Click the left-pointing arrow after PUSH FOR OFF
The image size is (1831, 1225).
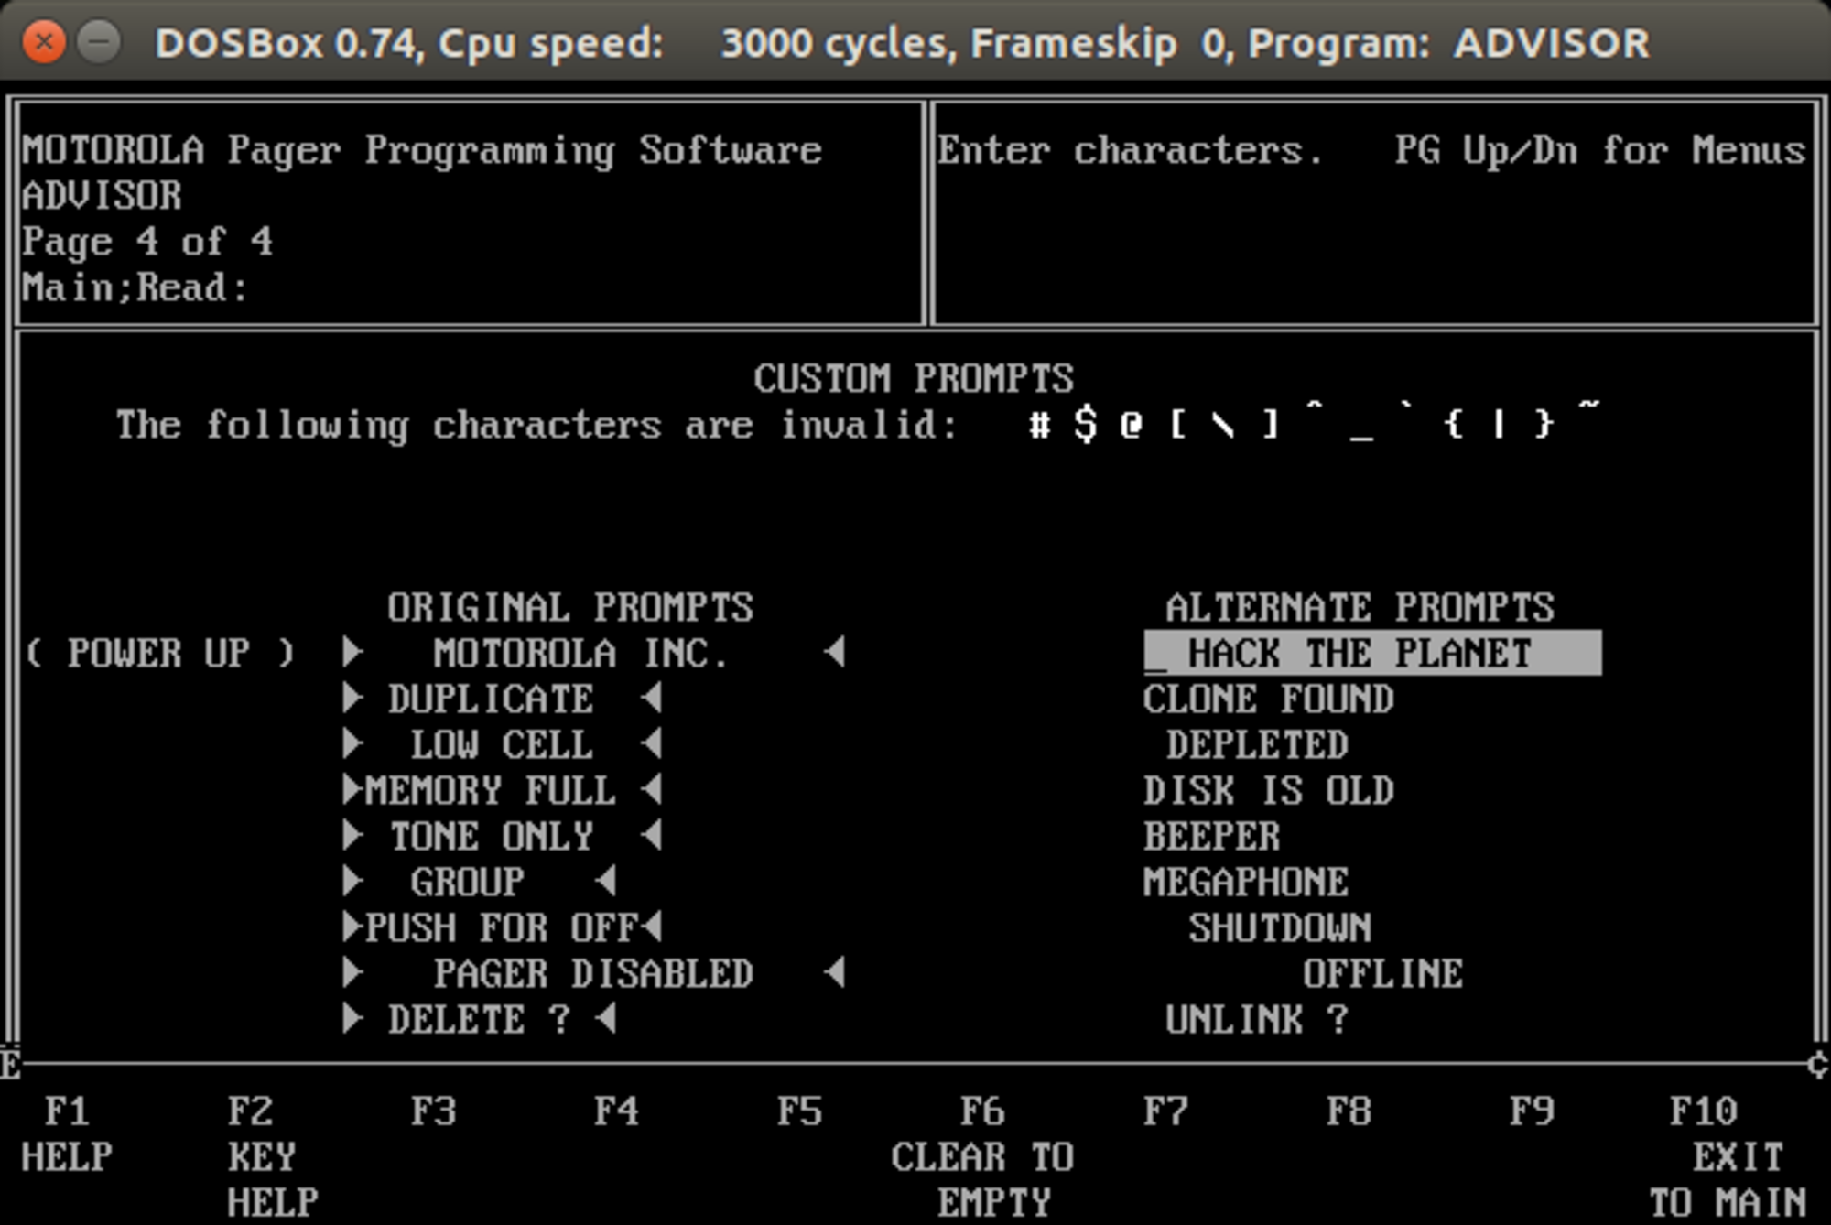[x=651, y=927]
